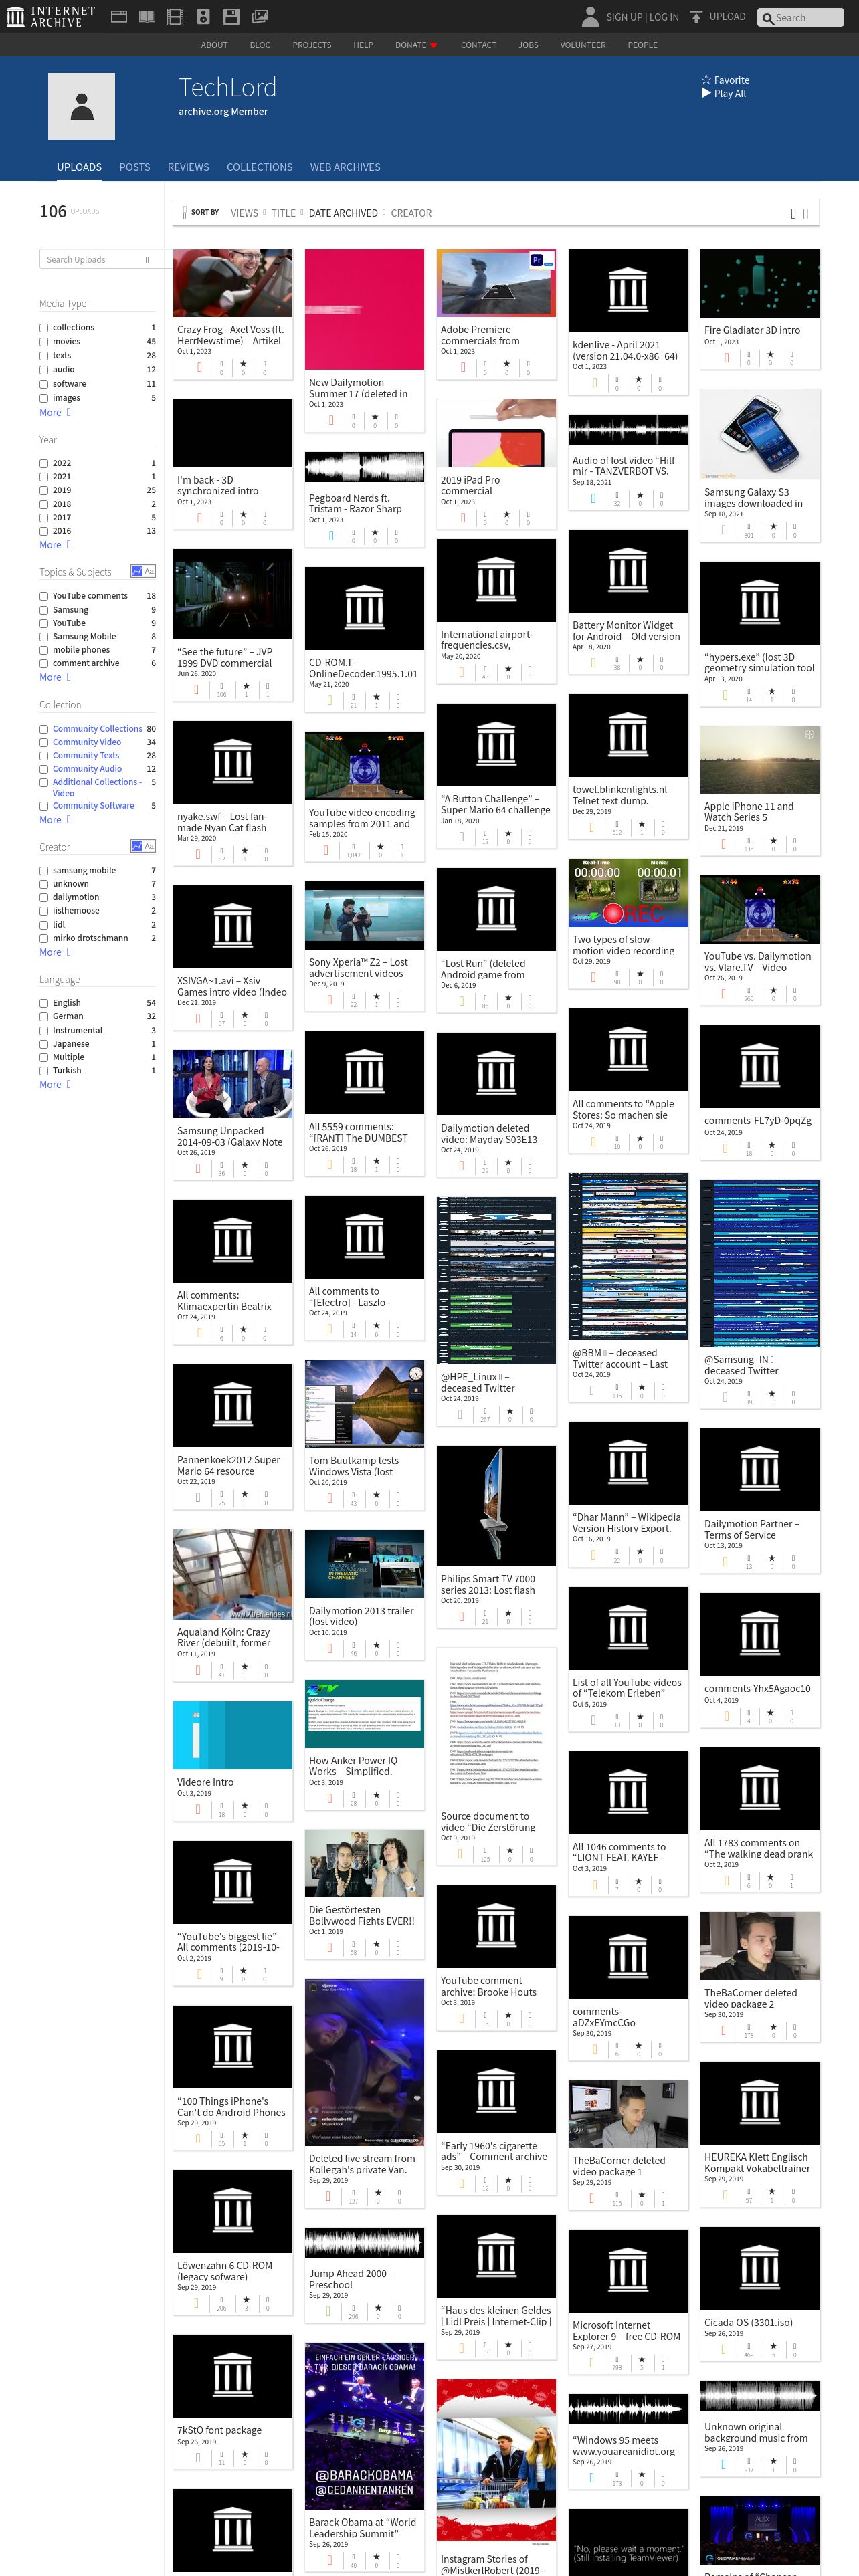Open the Projects menu item

coord(312,45)
